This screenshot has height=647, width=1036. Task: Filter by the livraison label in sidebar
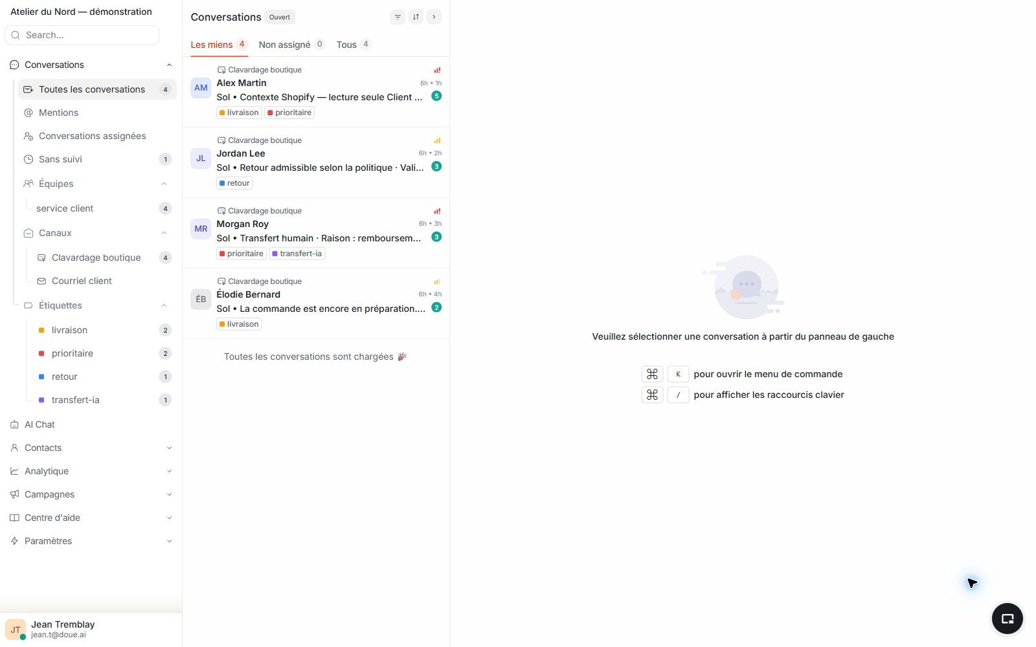(104, 330)
